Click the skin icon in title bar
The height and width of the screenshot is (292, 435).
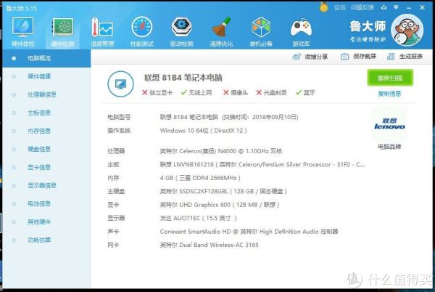(x=384, y=7)
